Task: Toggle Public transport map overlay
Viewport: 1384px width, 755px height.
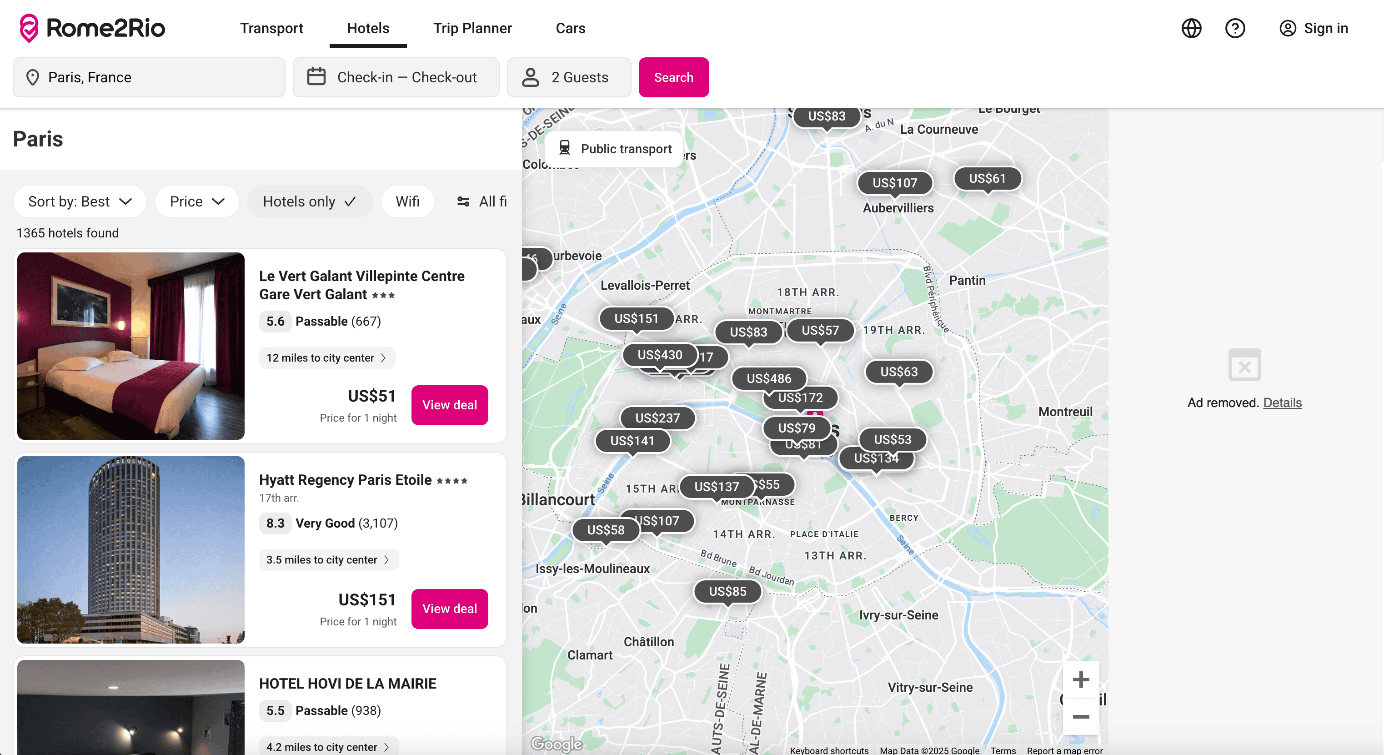Action: (615, 149)
